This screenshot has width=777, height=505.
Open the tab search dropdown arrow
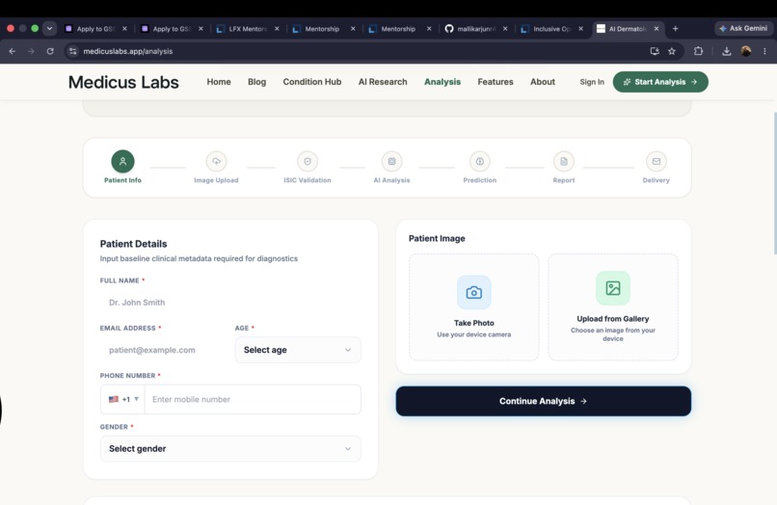[x=49, y=28]
